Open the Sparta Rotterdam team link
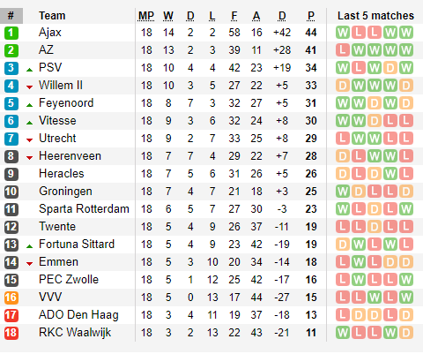This screenshot has height=354, width=423. tap(84, 209)
